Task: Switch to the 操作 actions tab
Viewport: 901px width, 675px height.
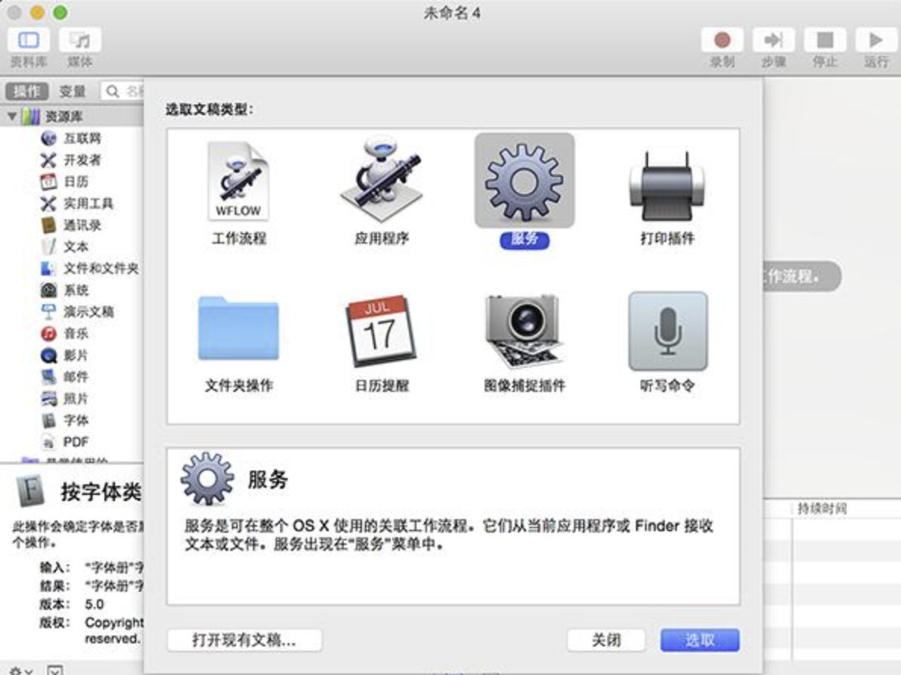Action: [x=27, y=91]
